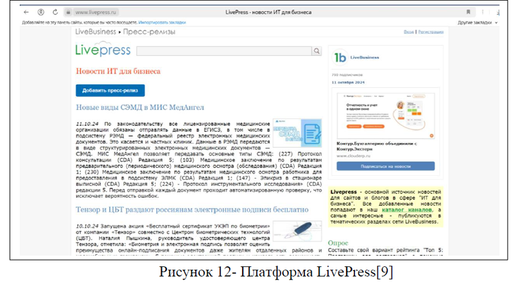This screenshot has height=290, width=526.
Task: Click the "790 подписчиков" text
Action: pos(347,75)
